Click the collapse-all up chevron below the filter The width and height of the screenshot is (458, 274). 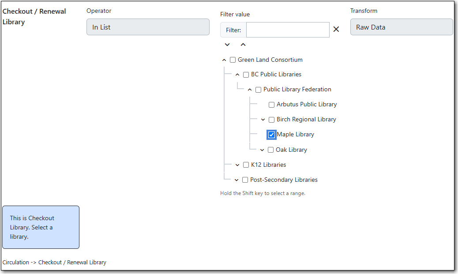(243, 45)
